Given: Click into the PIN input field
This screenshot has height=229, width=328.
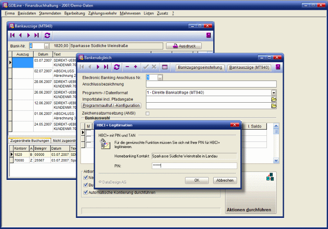Looking at the screenshot, I should [x=194, y=166].
